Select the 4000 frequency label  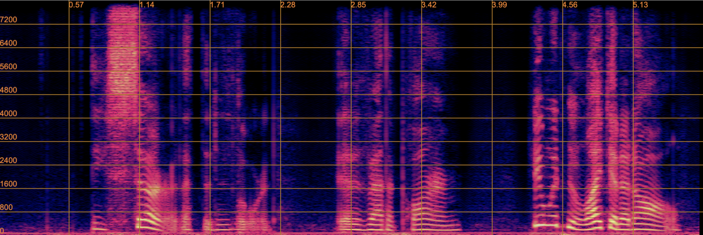[8, 114]
